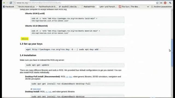Click the 'Ubuntu 10.04 (Lucid)' label
Viewport: 175px width, 98px height.
pyautogui.click(x=35, y=13)
